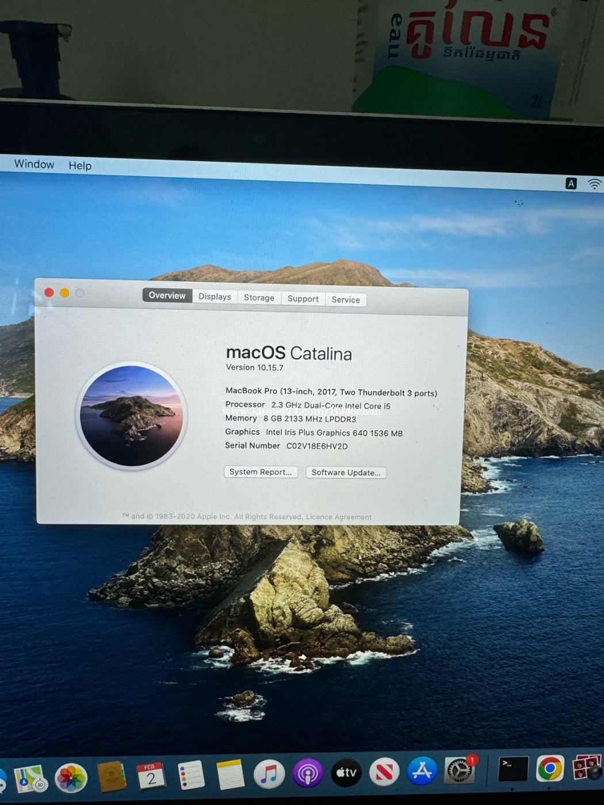Switch to the Storage tab
The width and height of the screenshot is (604, 805).
[x=259, y=298]
